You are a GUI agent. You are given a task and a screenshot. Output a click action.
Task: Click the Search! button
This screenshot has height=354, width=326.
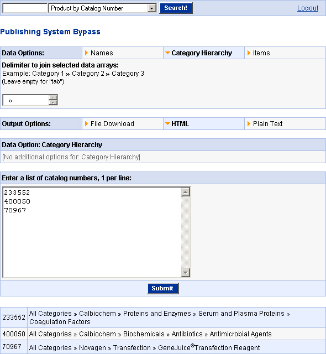(x=176, y=8)
